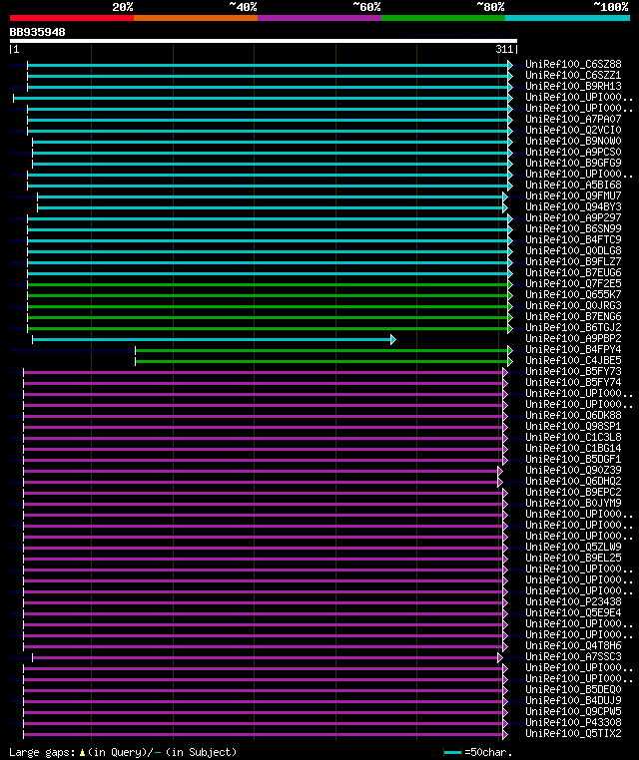Select the BB935948 query name
This screenshot has height=760, width=639.
tap(37, 32)
